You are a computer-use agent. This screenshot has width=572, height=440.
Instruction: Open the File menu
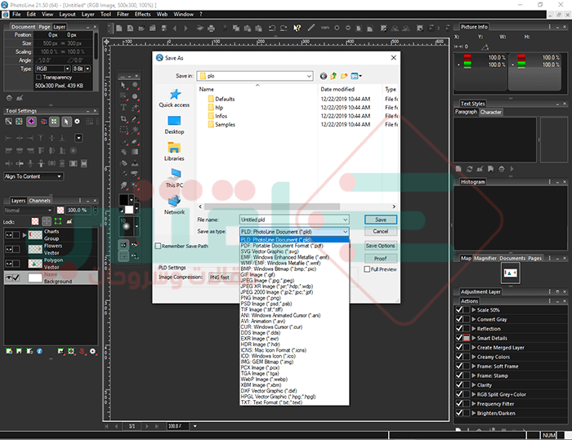(x=16, y=14)
